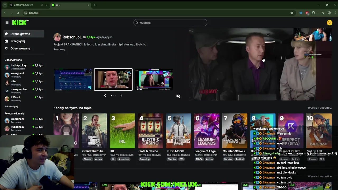Open a new browser tab
This screenshot has width=338, height=190.
coord(95,5)
